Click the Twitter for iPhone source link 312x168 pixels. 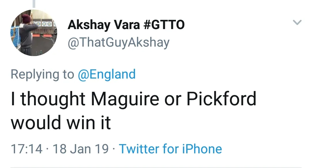pyautogui.click(x=170, y=149)
